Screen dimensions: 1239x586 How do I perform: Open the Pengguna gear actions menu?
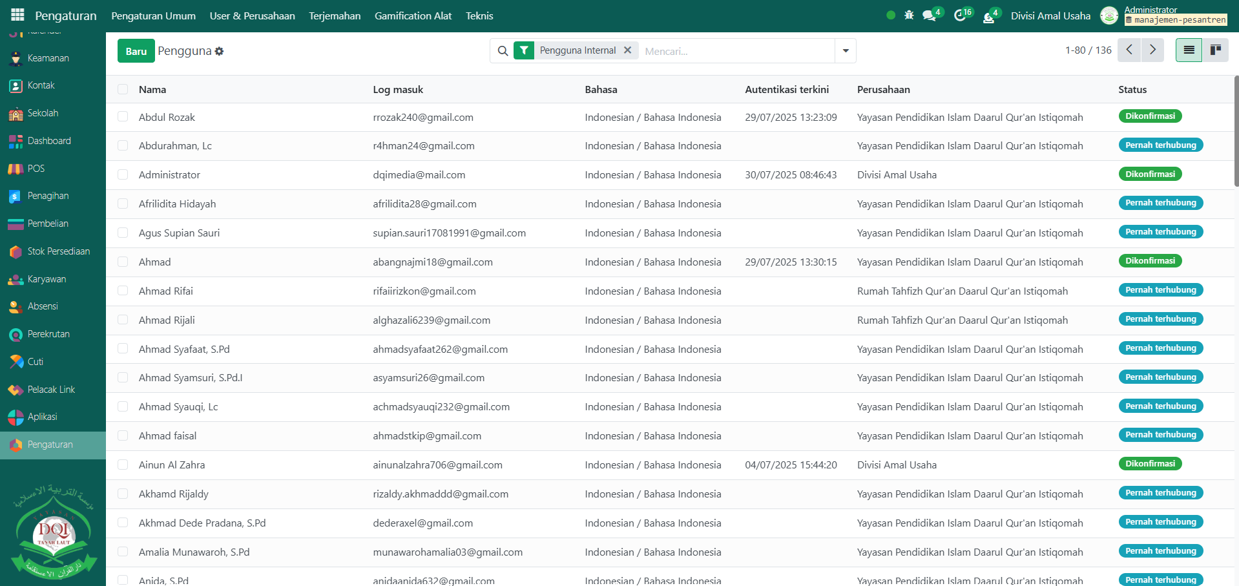pyautogui.click(x=220, y=51)
